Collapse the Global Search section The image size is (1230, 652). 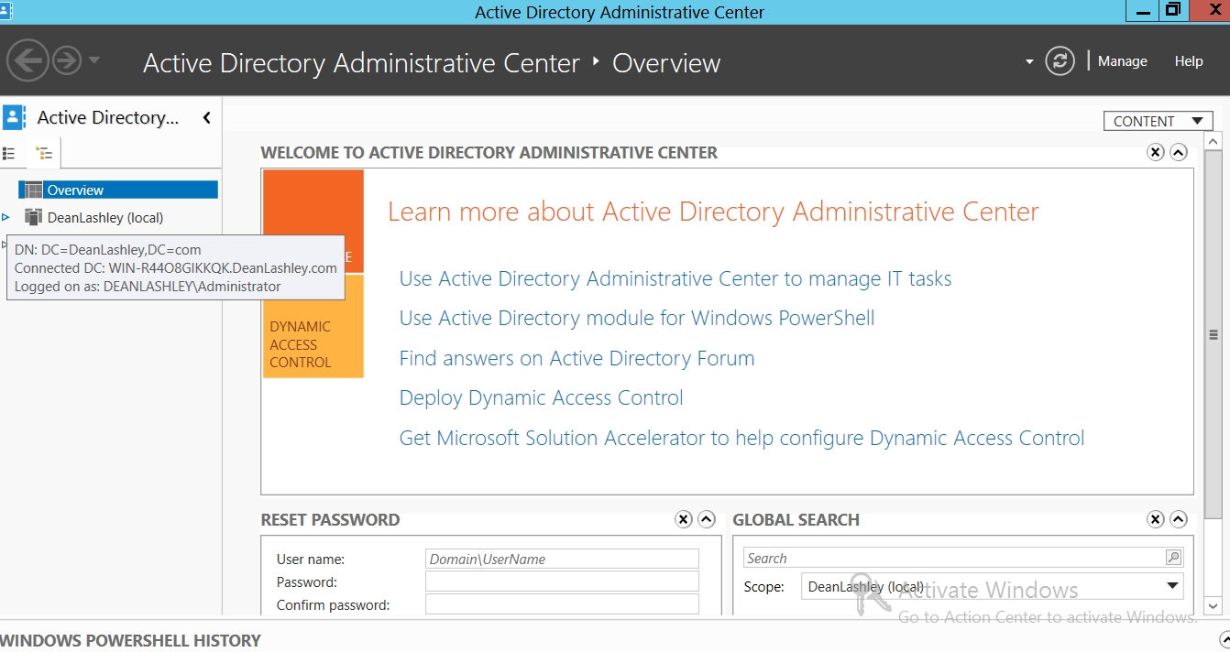click(1179, 519)
